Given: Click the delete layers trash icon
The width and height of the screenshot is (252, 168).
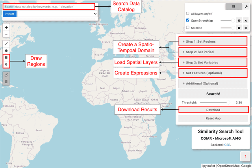Looking at the screenshot, I should (6, 82).
